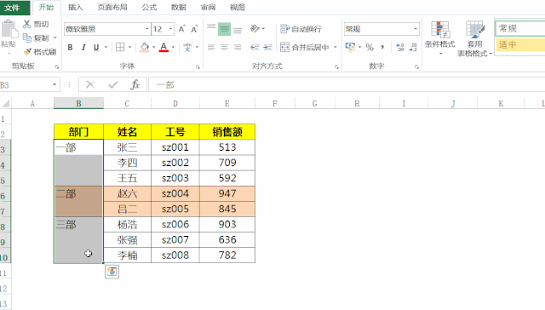Toggle Bold formatting
The image size is (545, 310).
70,47
